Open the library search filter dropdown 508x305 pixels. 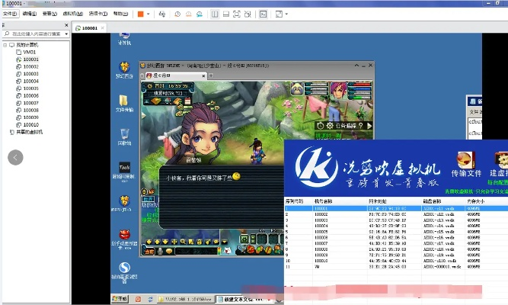(66, 34)
